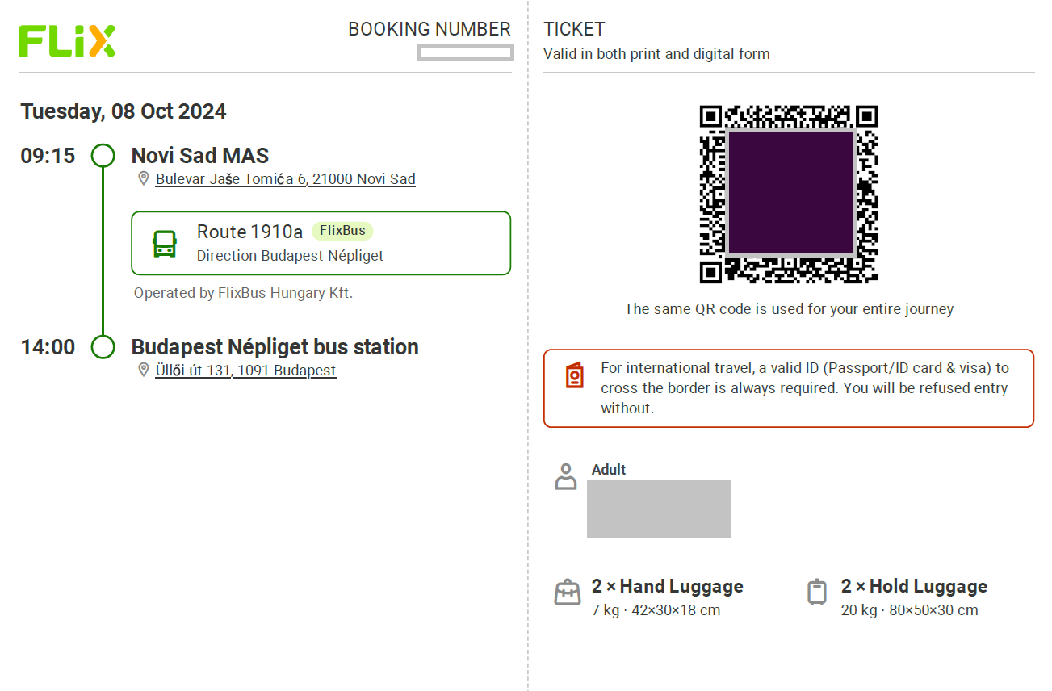Click the arrival stop circle marker at 14:00
The image size is (1052, 691).
pos(103,347)
